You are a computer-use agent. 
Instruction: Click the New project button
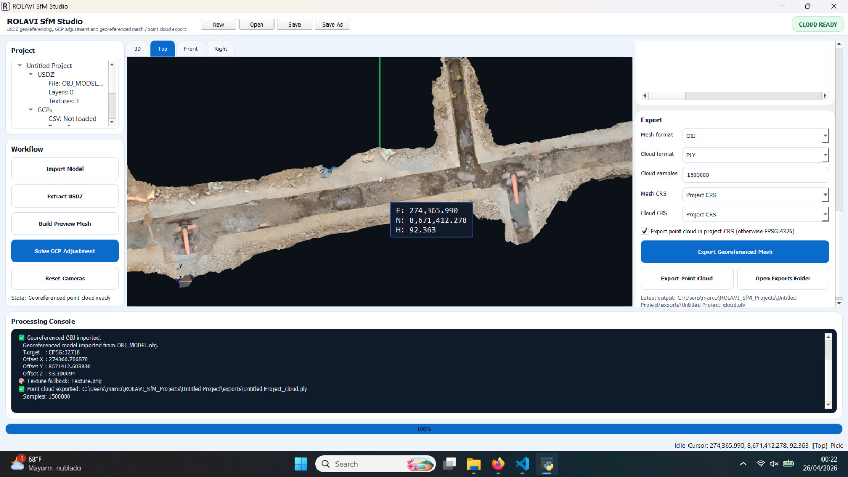coord(218,24)
